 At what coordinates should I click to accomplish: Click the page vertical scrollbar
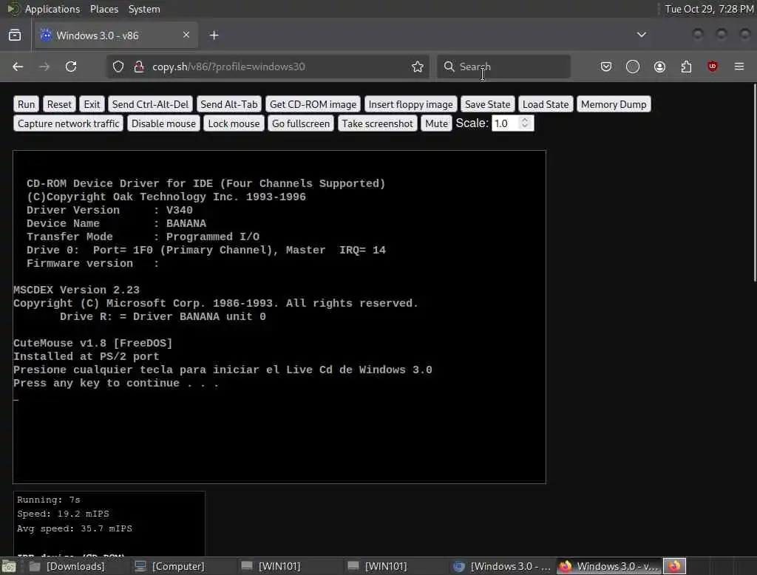[x=754, y=183]
